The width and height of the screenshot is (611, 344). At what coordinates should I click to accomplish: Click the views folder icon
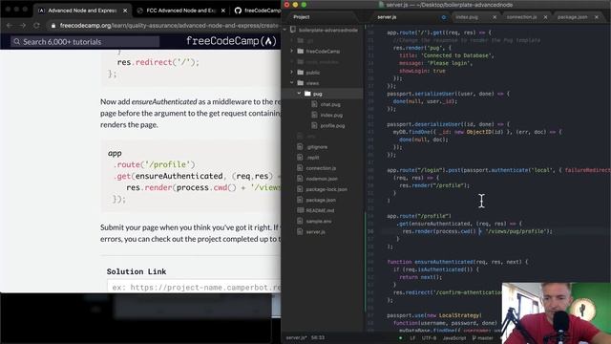click(300, 83)
